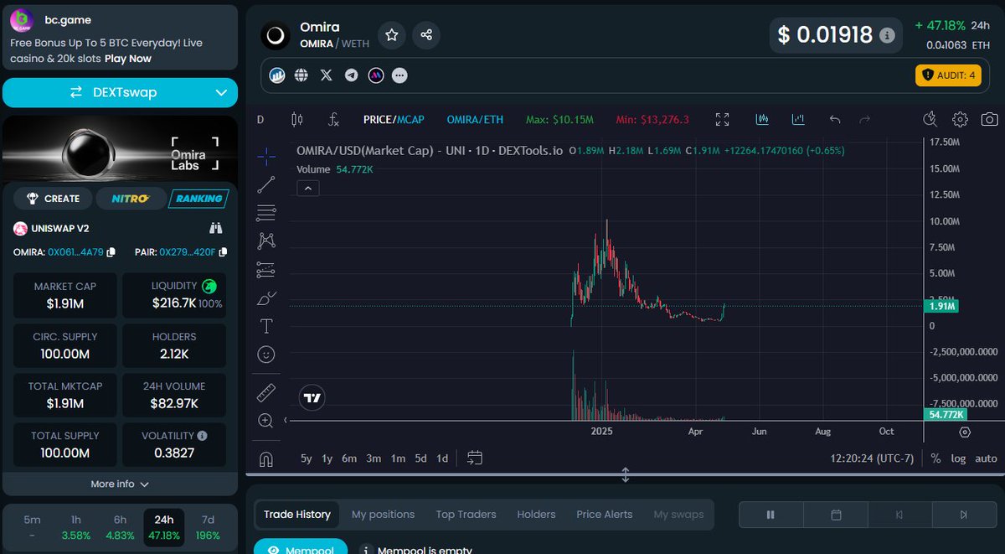
Task: Enter chart fullscreen mode
Action: click(722, 120)
